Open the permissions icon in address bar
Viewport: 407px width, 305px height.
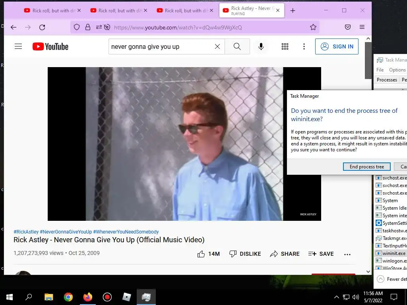(99, 27)
